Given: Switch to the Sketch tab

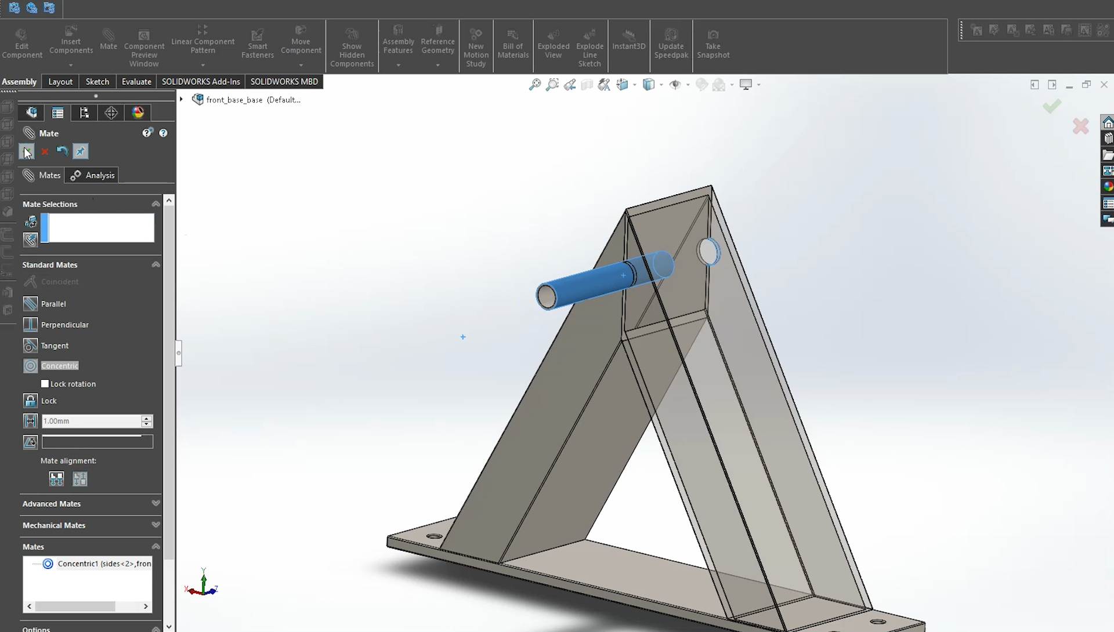Looking at the screenshot, I should (97, 82).
